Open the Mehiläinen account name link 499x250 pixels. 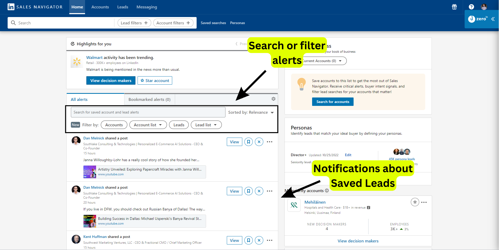pyautogui.click(x=315, y=202)
